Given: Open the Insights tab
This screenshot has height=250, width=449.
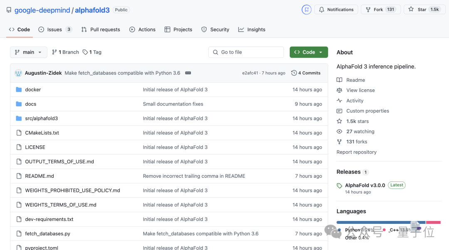Looking at the screenshot, I should tap(252, 29).
